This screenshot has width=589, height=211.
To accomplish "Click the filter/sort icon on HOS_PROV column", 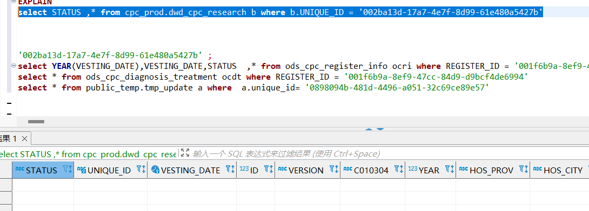I will tap(524, 169).
